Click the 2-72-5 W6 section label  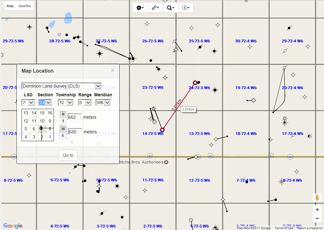pos(153,226)
